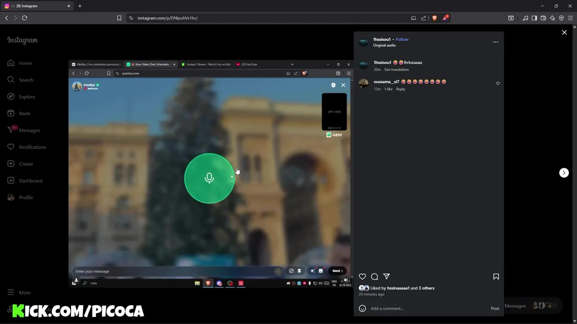Viewport: 577px width, 324px height.
Task: Open Brave wallet icon
Action: tap(543, 18)
